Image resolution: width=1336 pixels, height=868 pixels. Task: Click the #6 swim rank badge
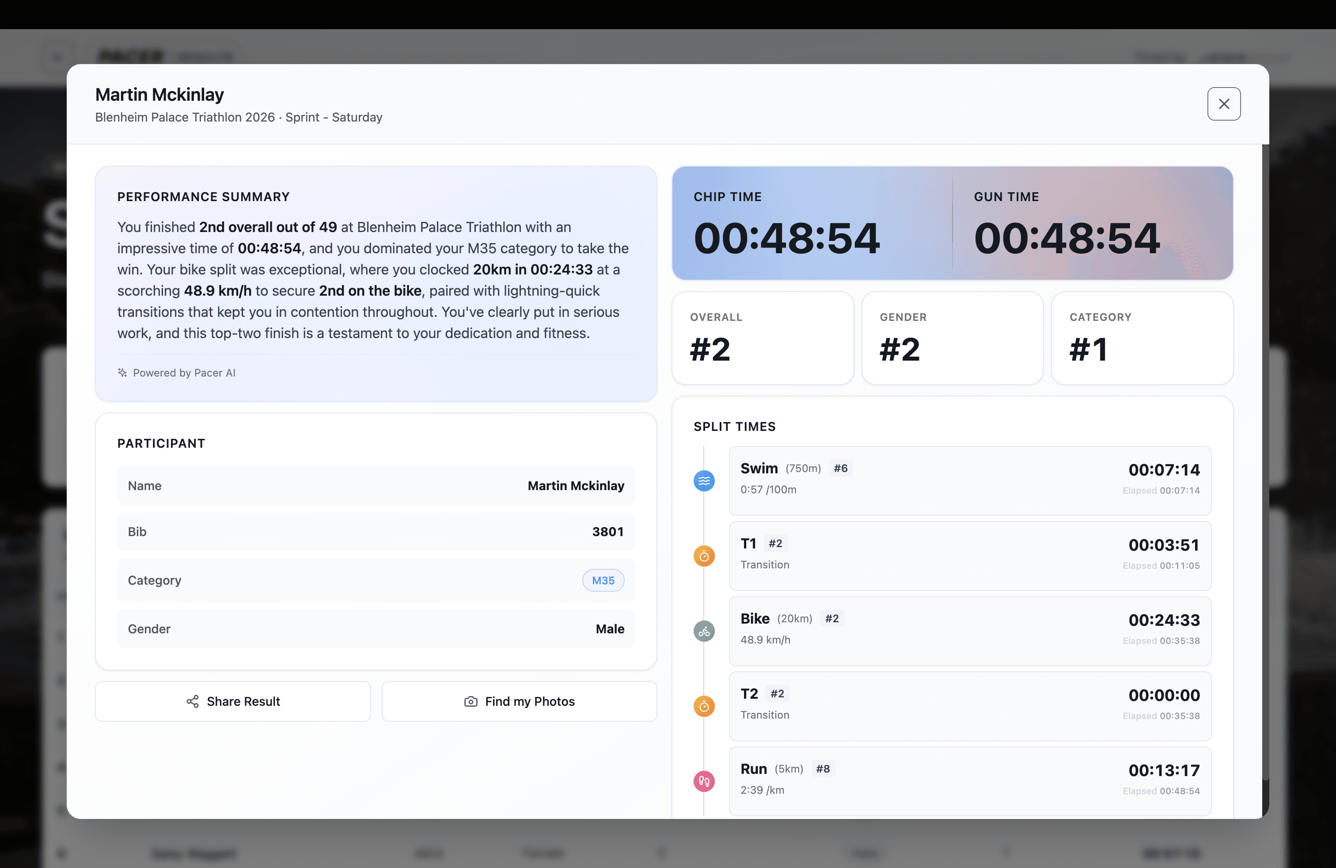840,468
